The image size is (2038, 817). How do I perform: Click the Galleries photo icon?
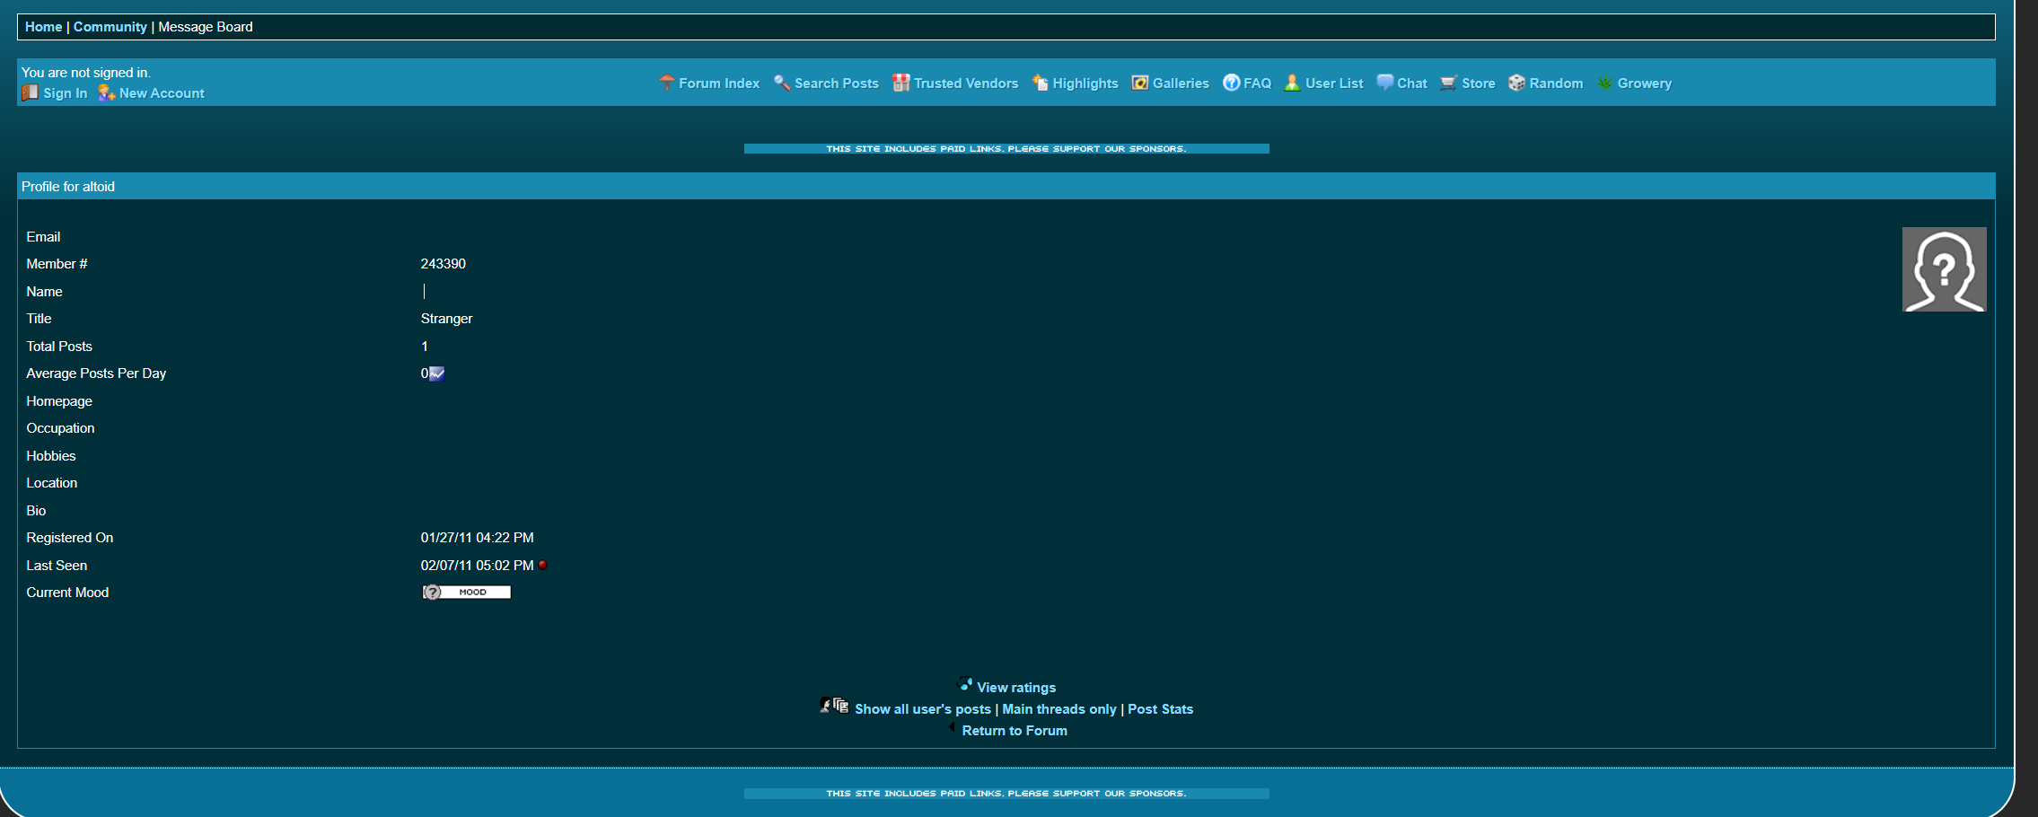1139,83
